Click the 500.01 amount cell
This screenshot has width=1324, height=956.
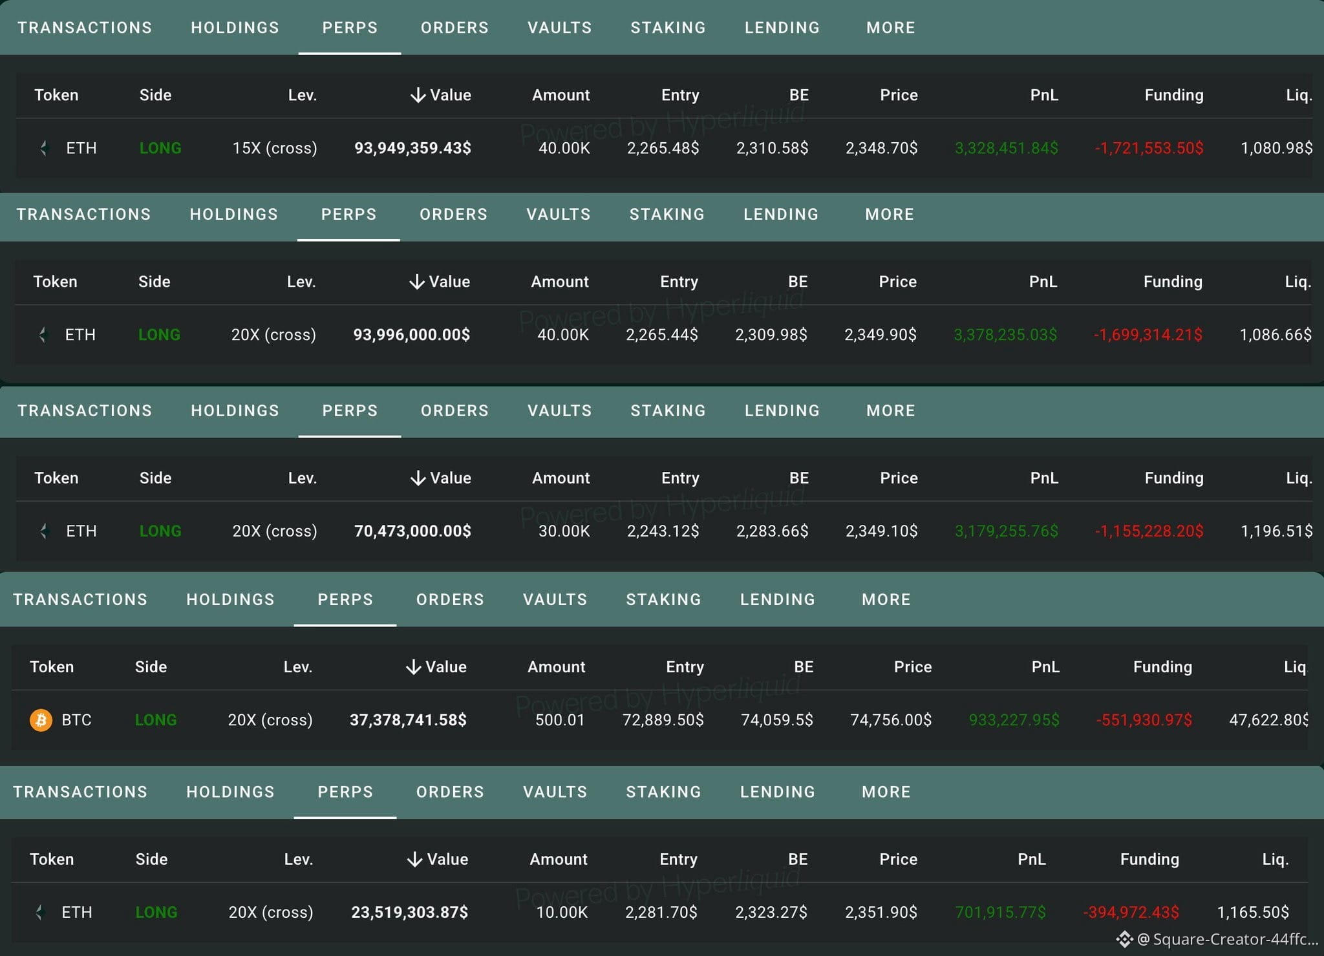pos(560,720)
